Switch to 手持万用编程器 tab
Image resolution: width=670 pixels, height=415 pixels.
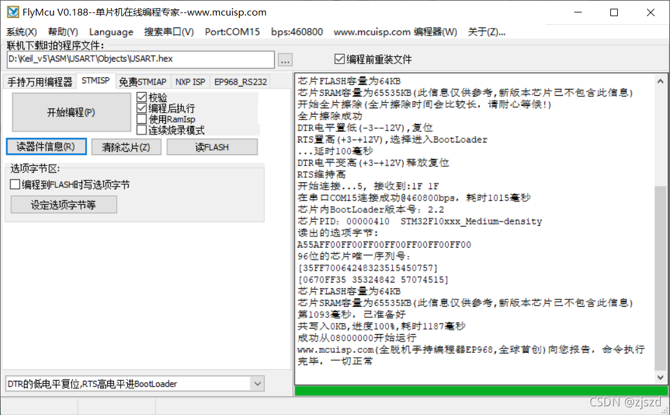(40, 82)
